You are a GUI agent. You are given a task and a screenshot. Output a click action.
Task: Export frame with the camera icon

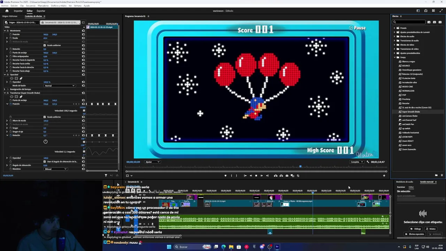(x=287, y=176)
